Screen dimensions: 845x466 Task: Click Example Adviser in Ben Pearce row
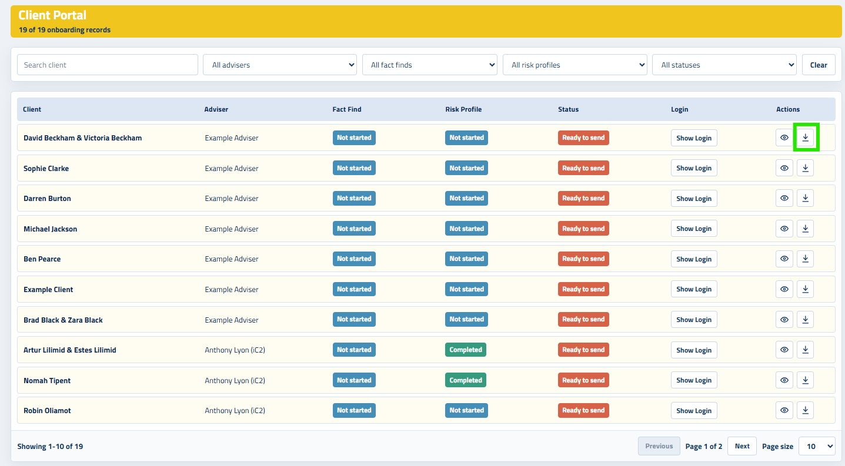click(x=232, y=259)
